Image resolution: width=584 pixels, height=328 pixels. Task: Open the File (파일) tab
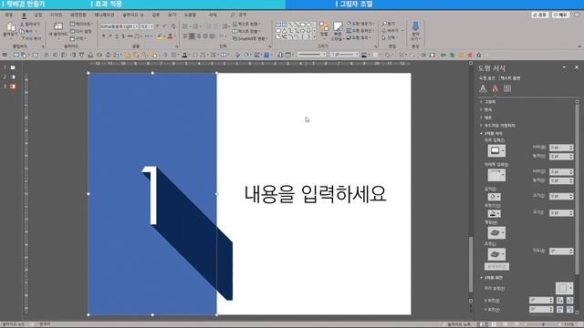(x=8, y=15)
